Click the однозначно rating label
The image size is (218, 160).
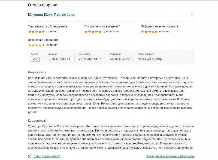point(111,32)
